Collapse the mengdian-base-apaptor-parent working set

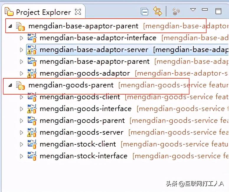tap(10, 26)
